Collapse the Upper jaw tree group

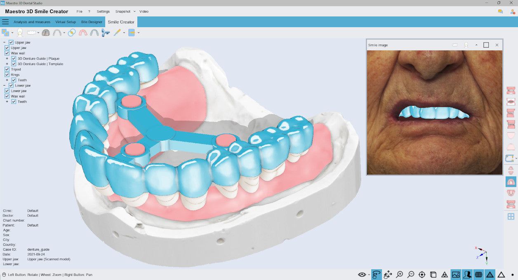pos(4,42)
